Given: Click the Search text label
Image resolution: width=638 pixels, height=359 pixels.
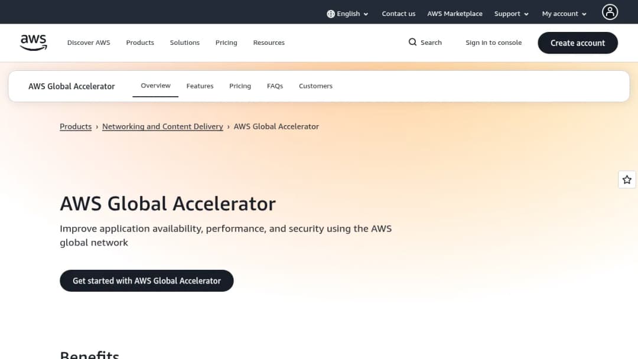Looking at the screenshot, I should pos(431,43).
